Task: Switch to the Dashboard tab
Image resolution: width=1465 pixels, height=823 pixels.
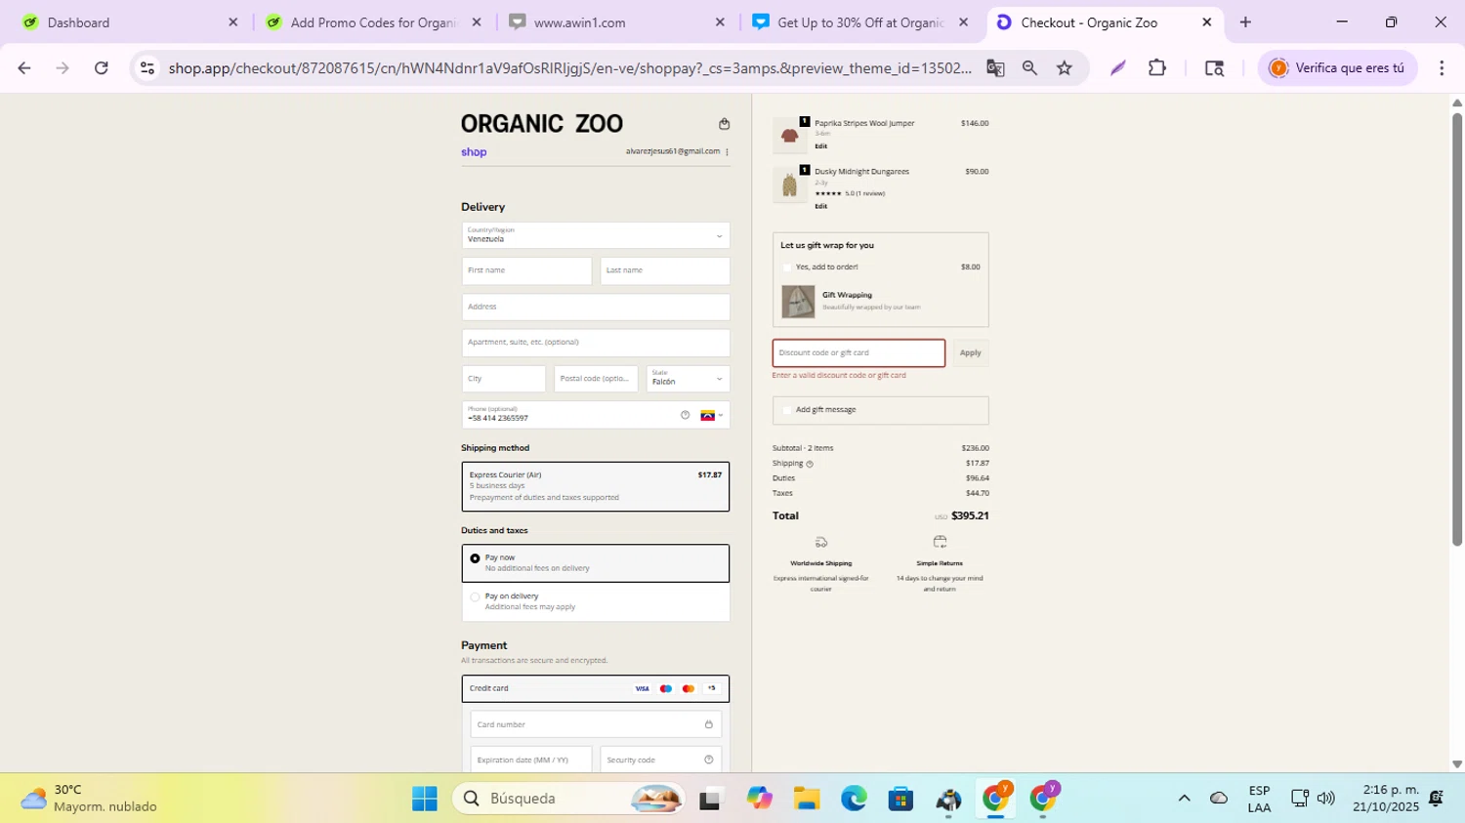Action: point(130,22)
